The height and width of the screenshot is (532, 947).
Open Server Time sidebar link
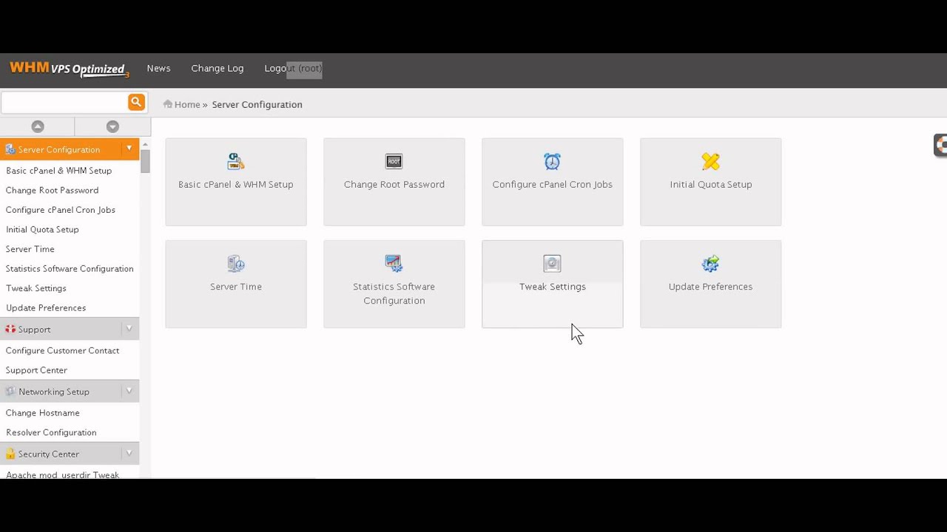(x=30, y=249)
